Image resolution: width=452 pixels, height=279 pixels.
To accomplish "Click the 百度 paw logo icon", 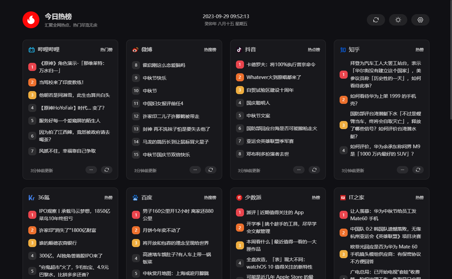I will [x=135, y=198].
